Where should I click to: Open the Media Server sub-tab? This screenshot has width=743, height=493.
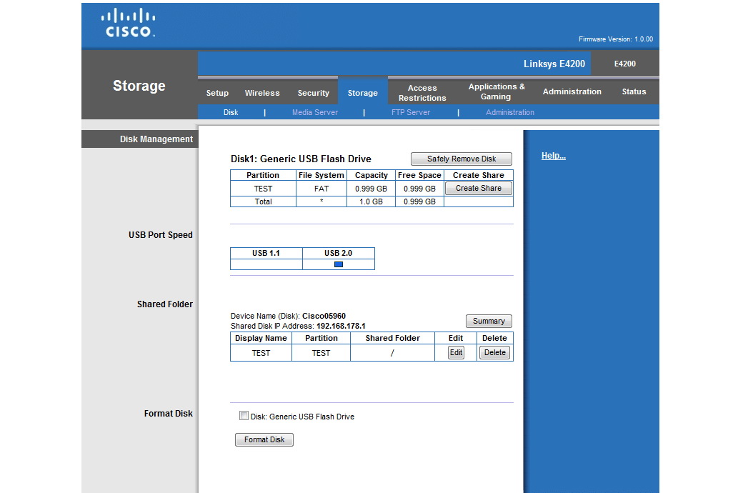point(315,112)
